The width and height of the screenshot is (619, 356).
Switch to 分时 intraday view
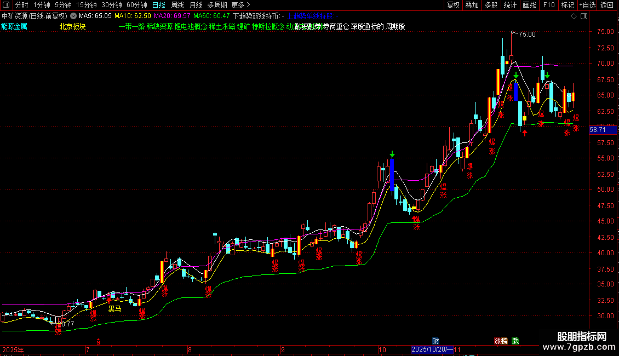coord(22,5)
